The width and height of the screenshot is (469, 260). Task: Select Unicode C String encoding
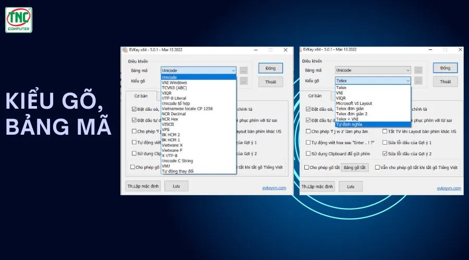pyautogui.click(x=199, y=161)
